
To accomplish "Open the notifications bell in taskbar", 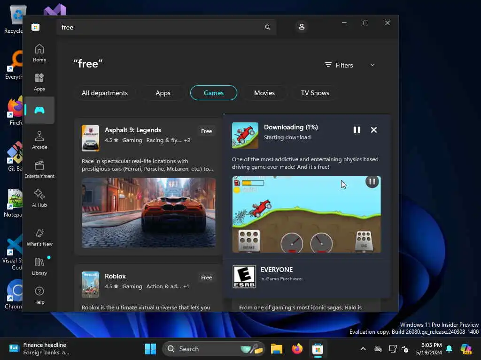I will point(449,349).
